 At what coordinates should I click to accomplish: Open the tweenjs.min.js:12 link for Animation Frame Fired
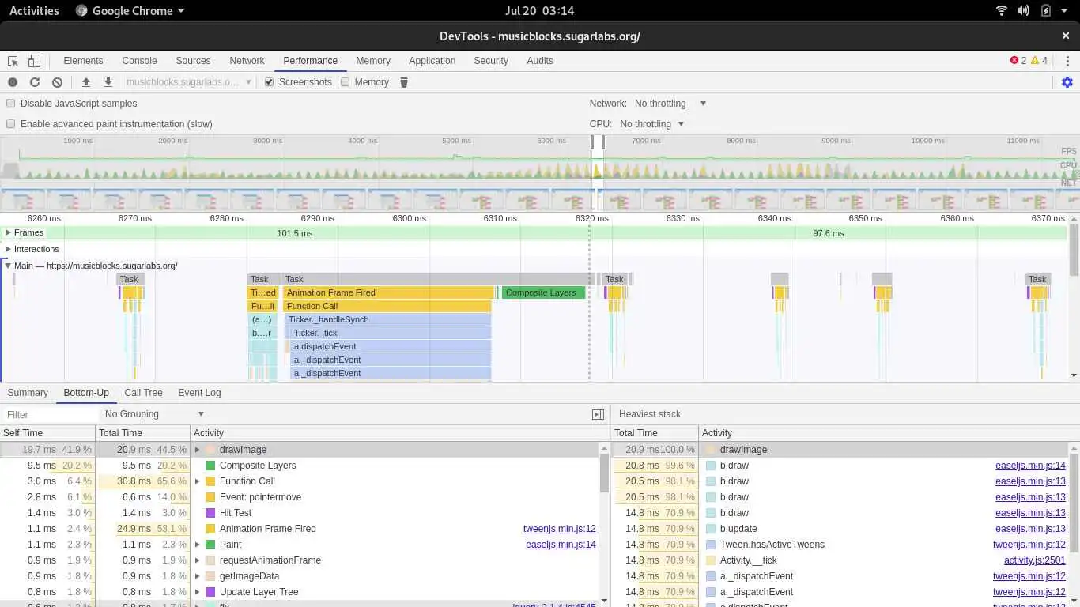pyautogui.click(x=560, y=529)
